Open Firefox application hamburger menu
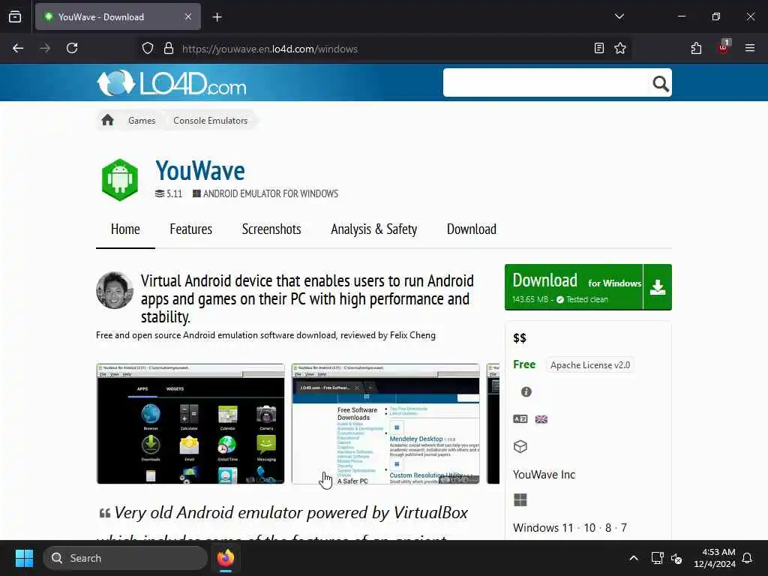The height and width of the screenshot is (576, 768). click(x=750, y=49)
